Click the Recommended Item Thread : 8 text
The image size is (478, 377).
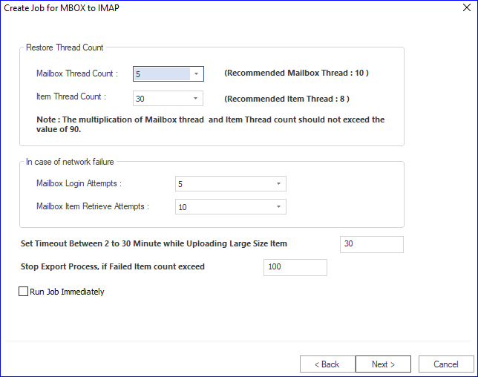tap(287, 99)
